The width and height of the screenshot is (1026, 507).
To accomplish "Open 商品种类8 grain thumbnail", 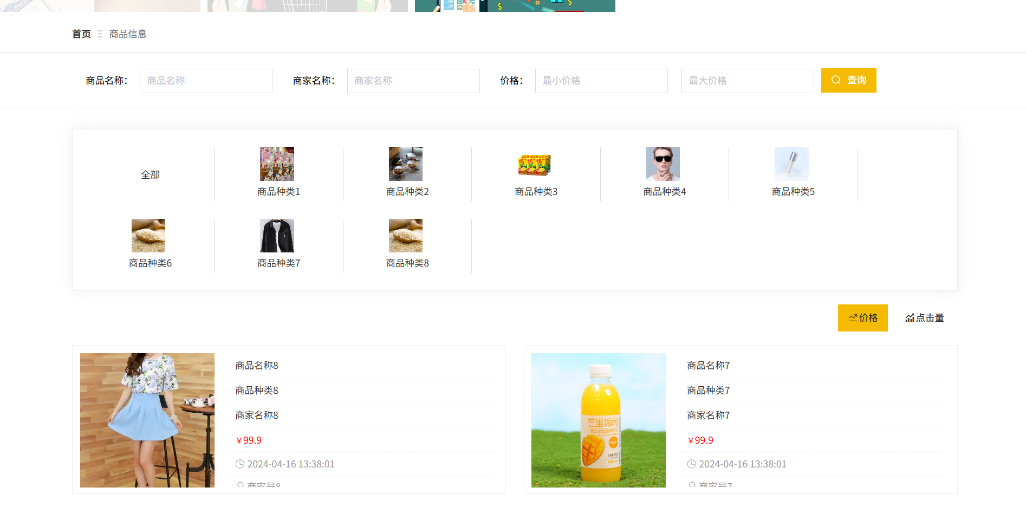I will point(406,236).
